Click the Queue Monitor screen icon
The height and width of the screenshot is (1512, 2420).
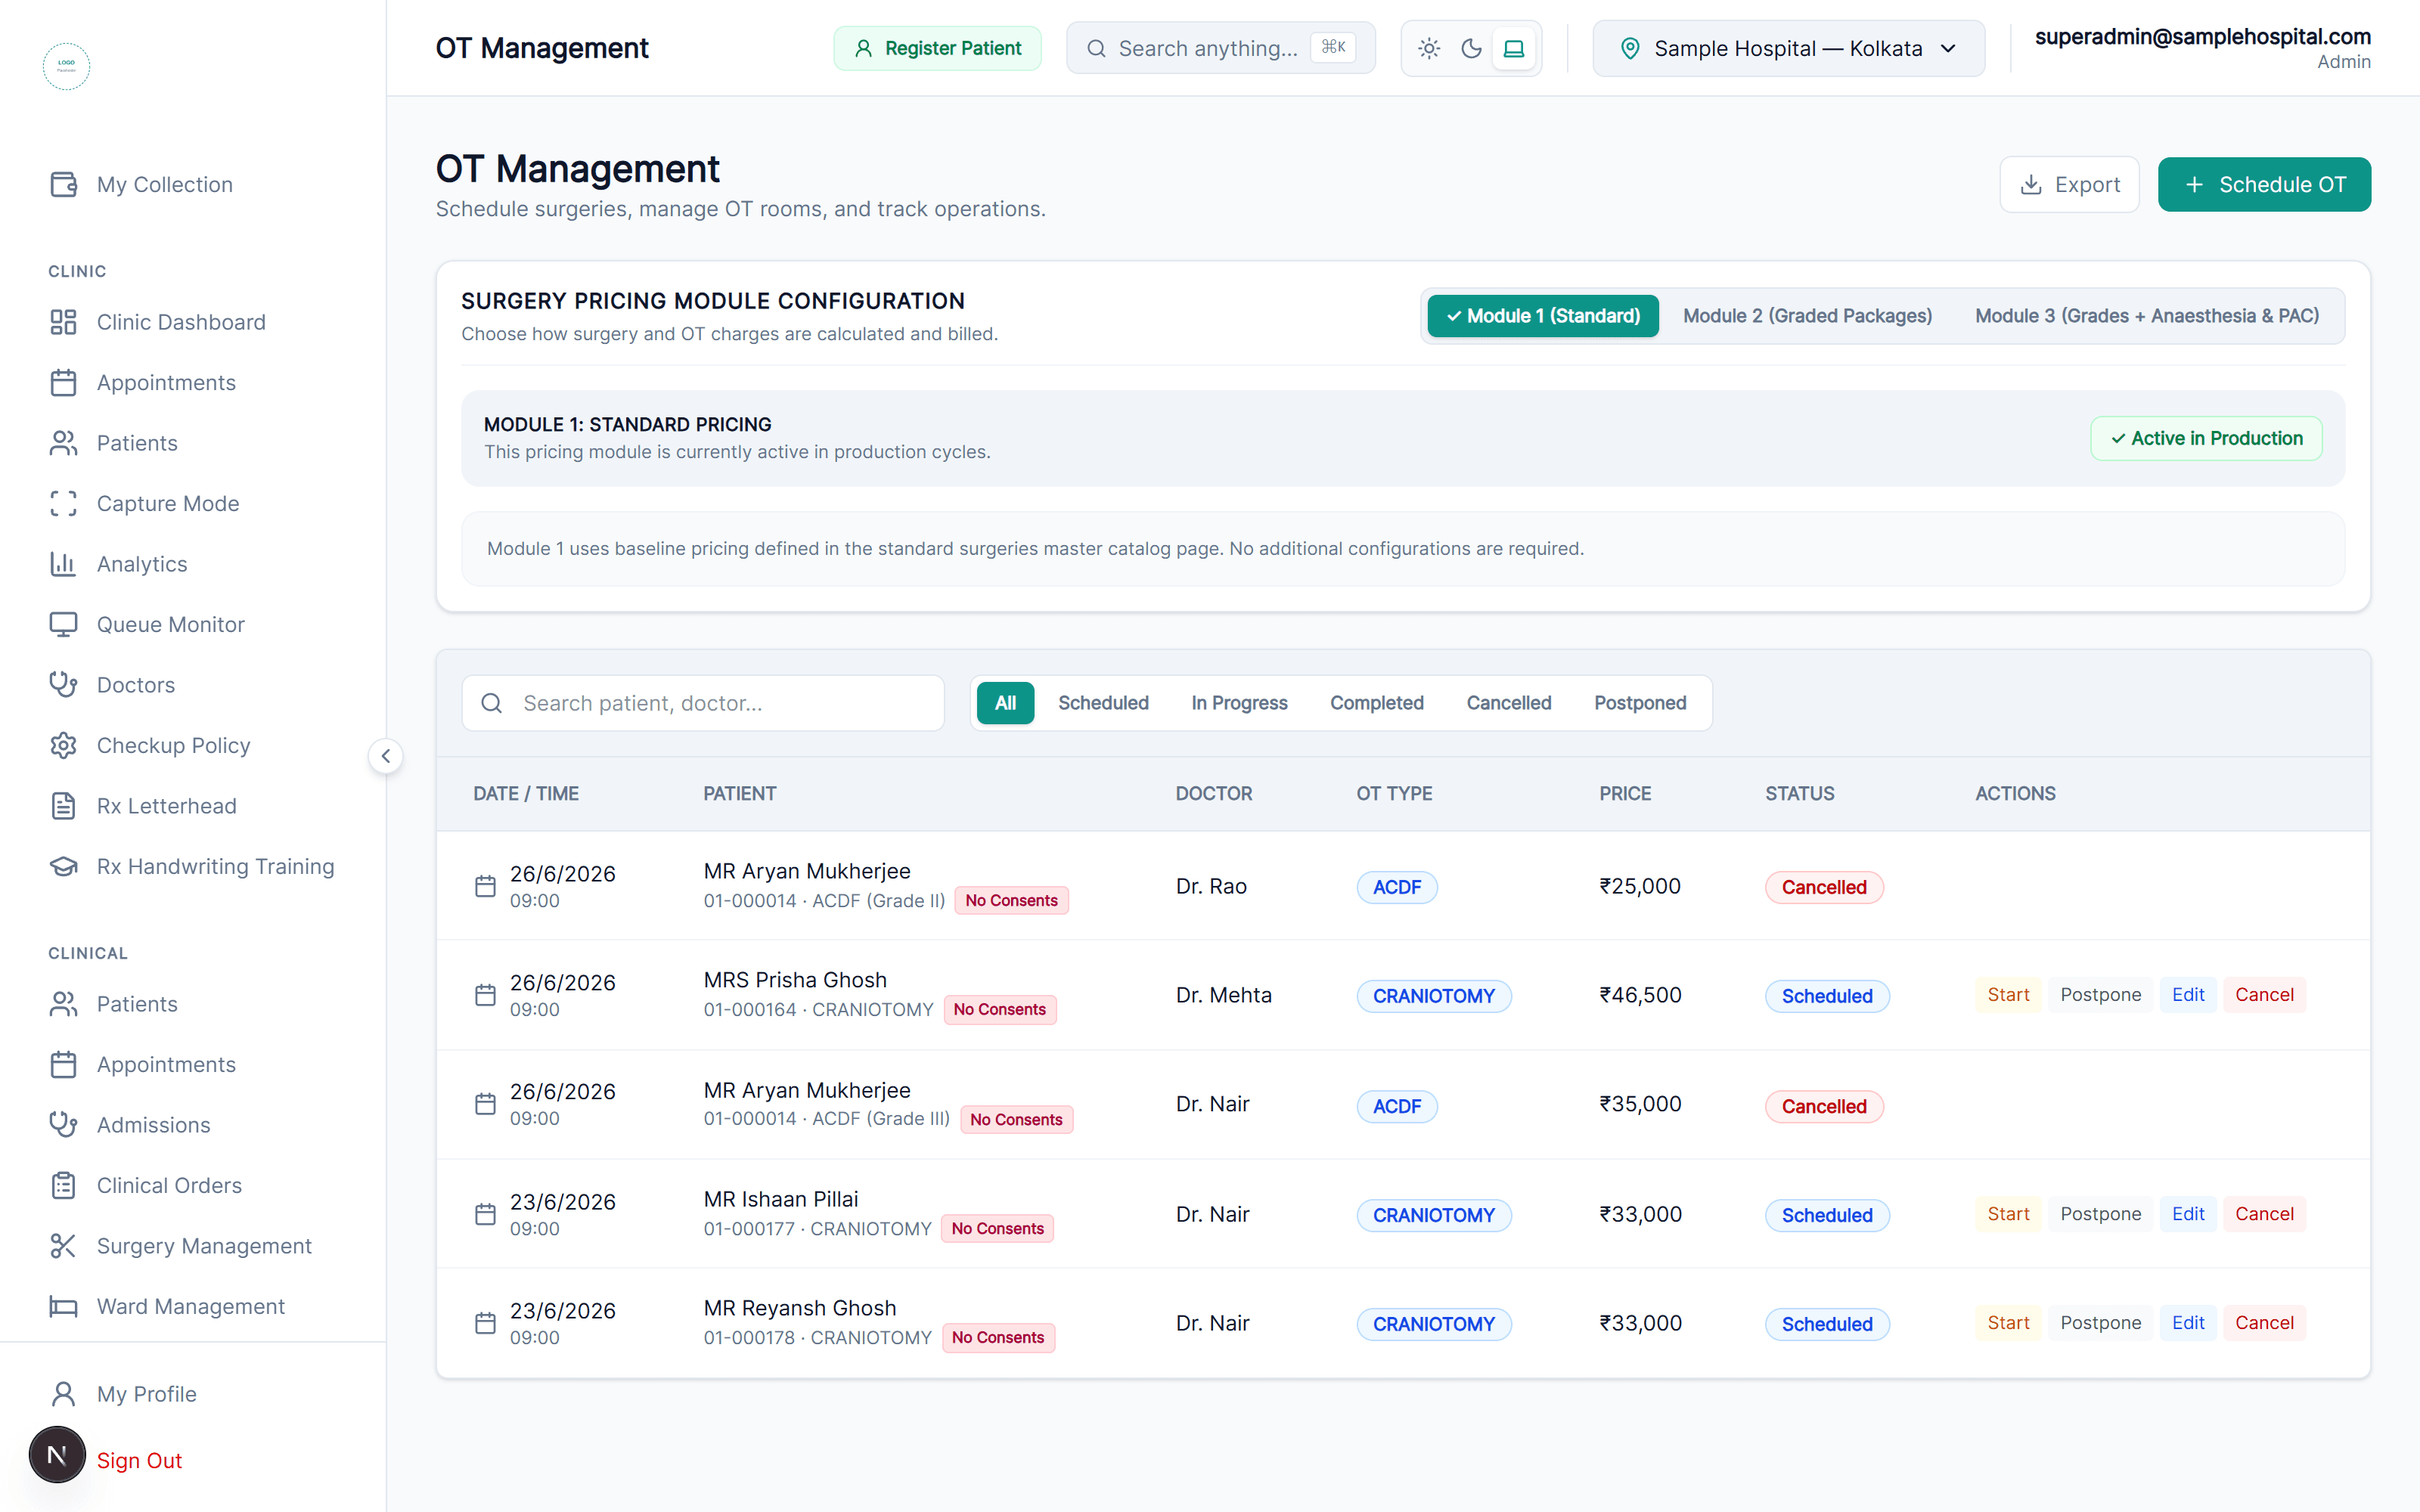pyautogui.click(x=63, y=624)
